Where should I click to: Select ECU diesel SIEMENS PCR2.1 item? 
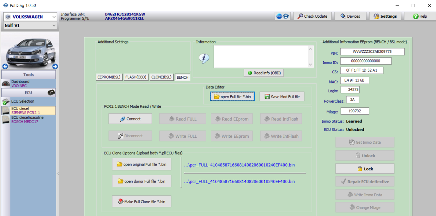tap(28, 111)
